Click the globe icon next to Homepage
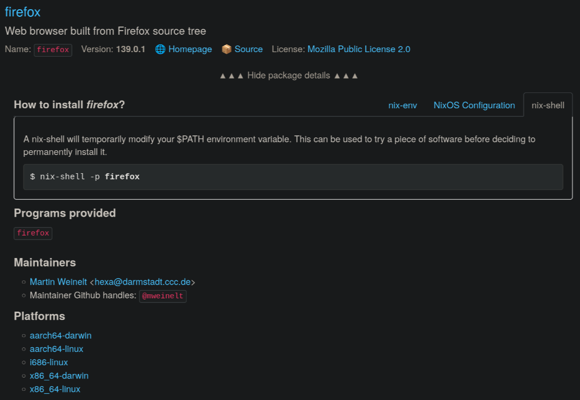The width and height of the screenshot is (580, 400). (x=160, y=49)
